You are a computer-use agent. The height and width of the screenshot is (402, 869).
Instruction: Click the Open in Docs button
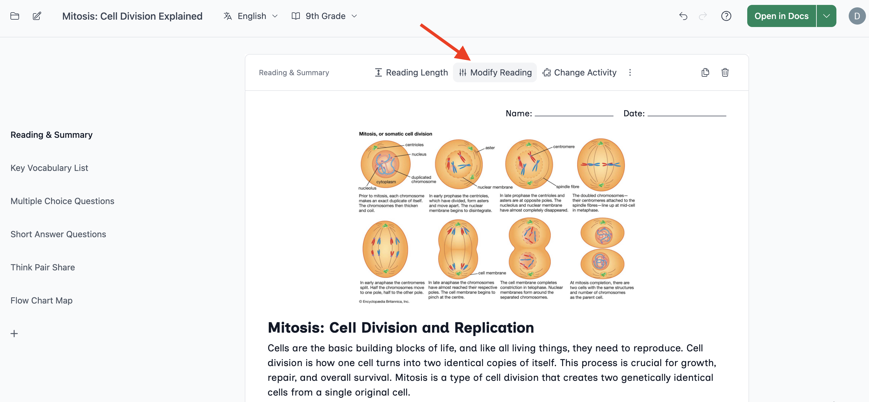point(781,16)
